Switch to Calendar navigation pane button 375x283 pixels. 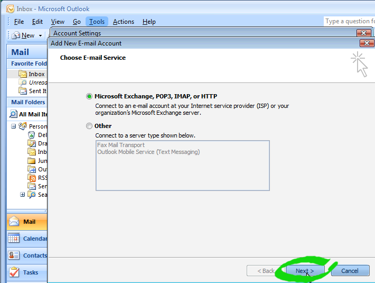click(27, 239)
